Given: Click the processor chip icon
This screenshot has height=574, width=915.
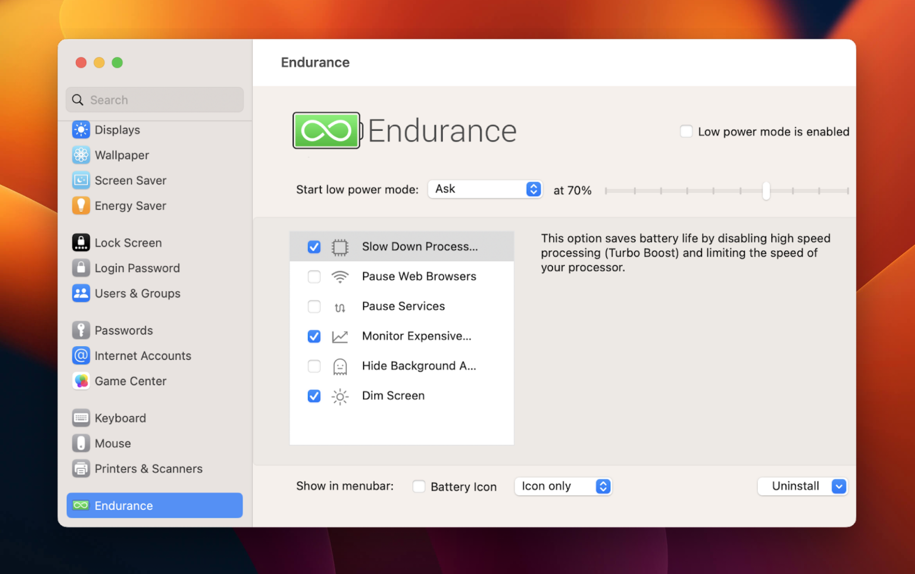Looking at the screenshot, I should (x=340, y=247).
